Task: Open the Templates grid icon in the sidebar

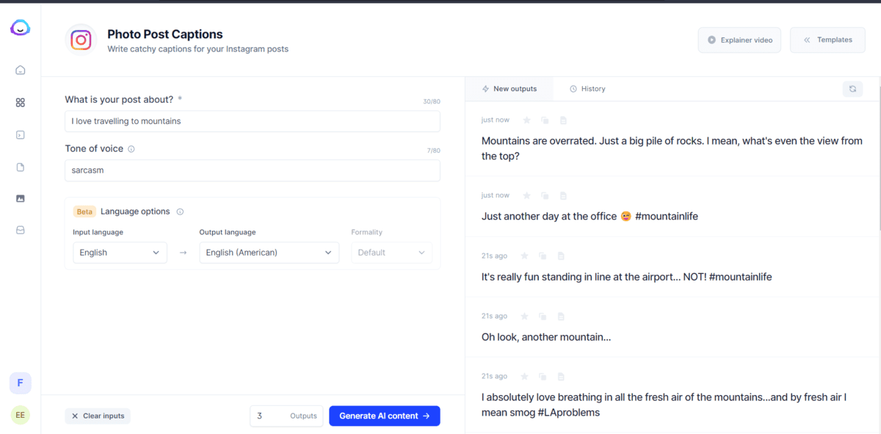Action: click(21, 103)
